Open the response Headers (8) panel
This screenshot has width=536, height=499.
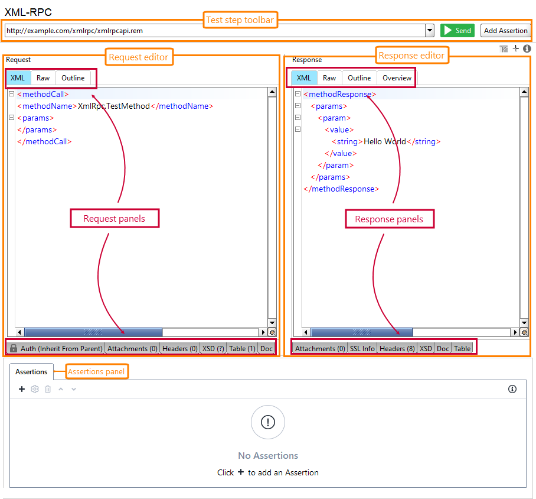point(397,348)
